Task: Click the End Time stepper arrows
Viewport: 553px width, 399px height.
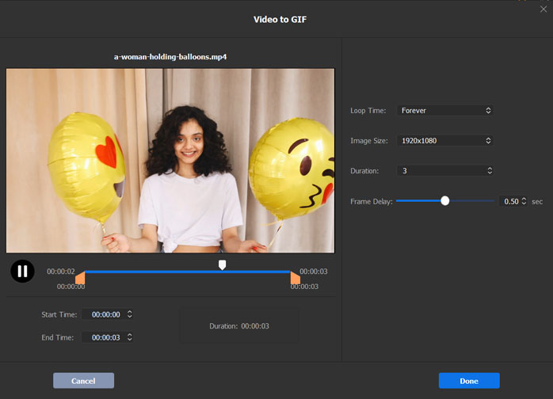Action: 130,337
